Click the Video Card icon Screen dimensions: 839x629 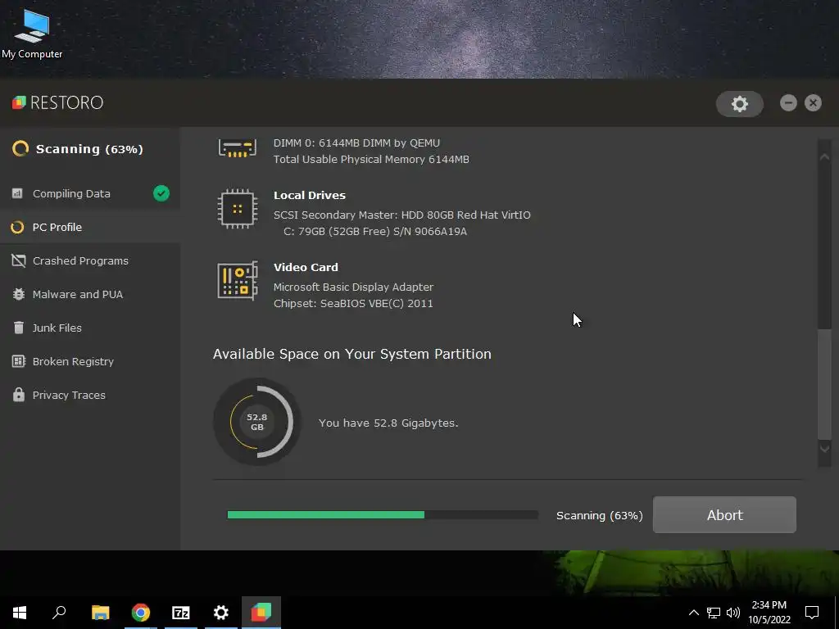pos(238,280)
